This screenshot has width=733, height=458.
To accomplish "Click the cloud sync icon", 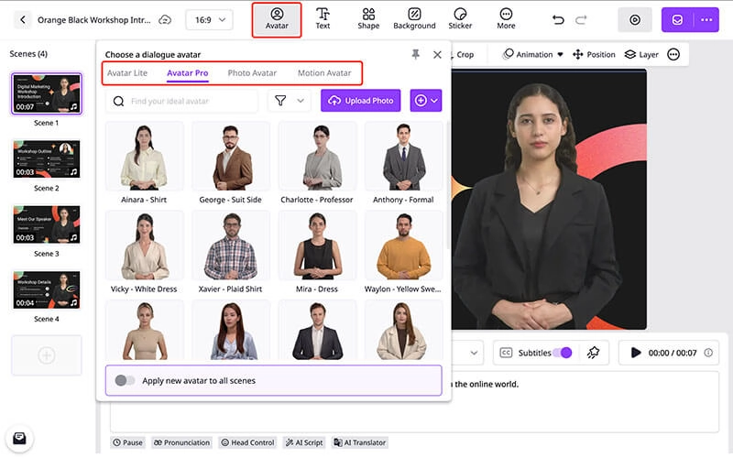I will point(165,20).
